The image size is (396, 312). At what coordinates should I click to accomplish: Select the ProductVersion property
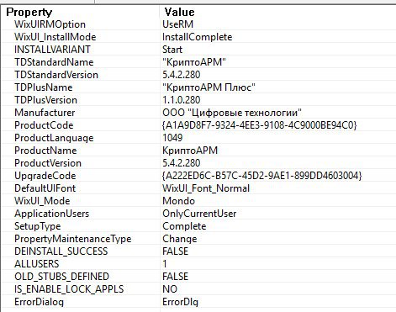[48, 163]
